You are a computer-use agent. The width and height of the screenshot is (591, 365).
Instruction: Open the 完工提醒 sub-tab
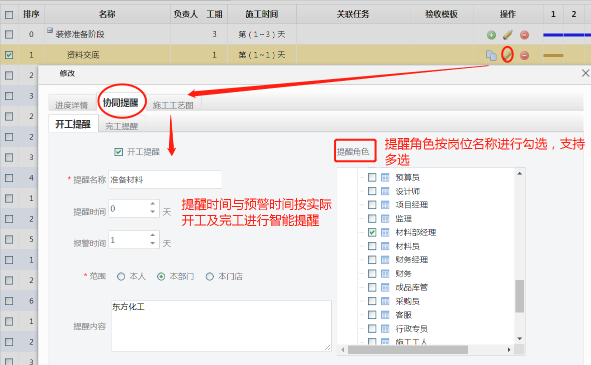[121, 126]
